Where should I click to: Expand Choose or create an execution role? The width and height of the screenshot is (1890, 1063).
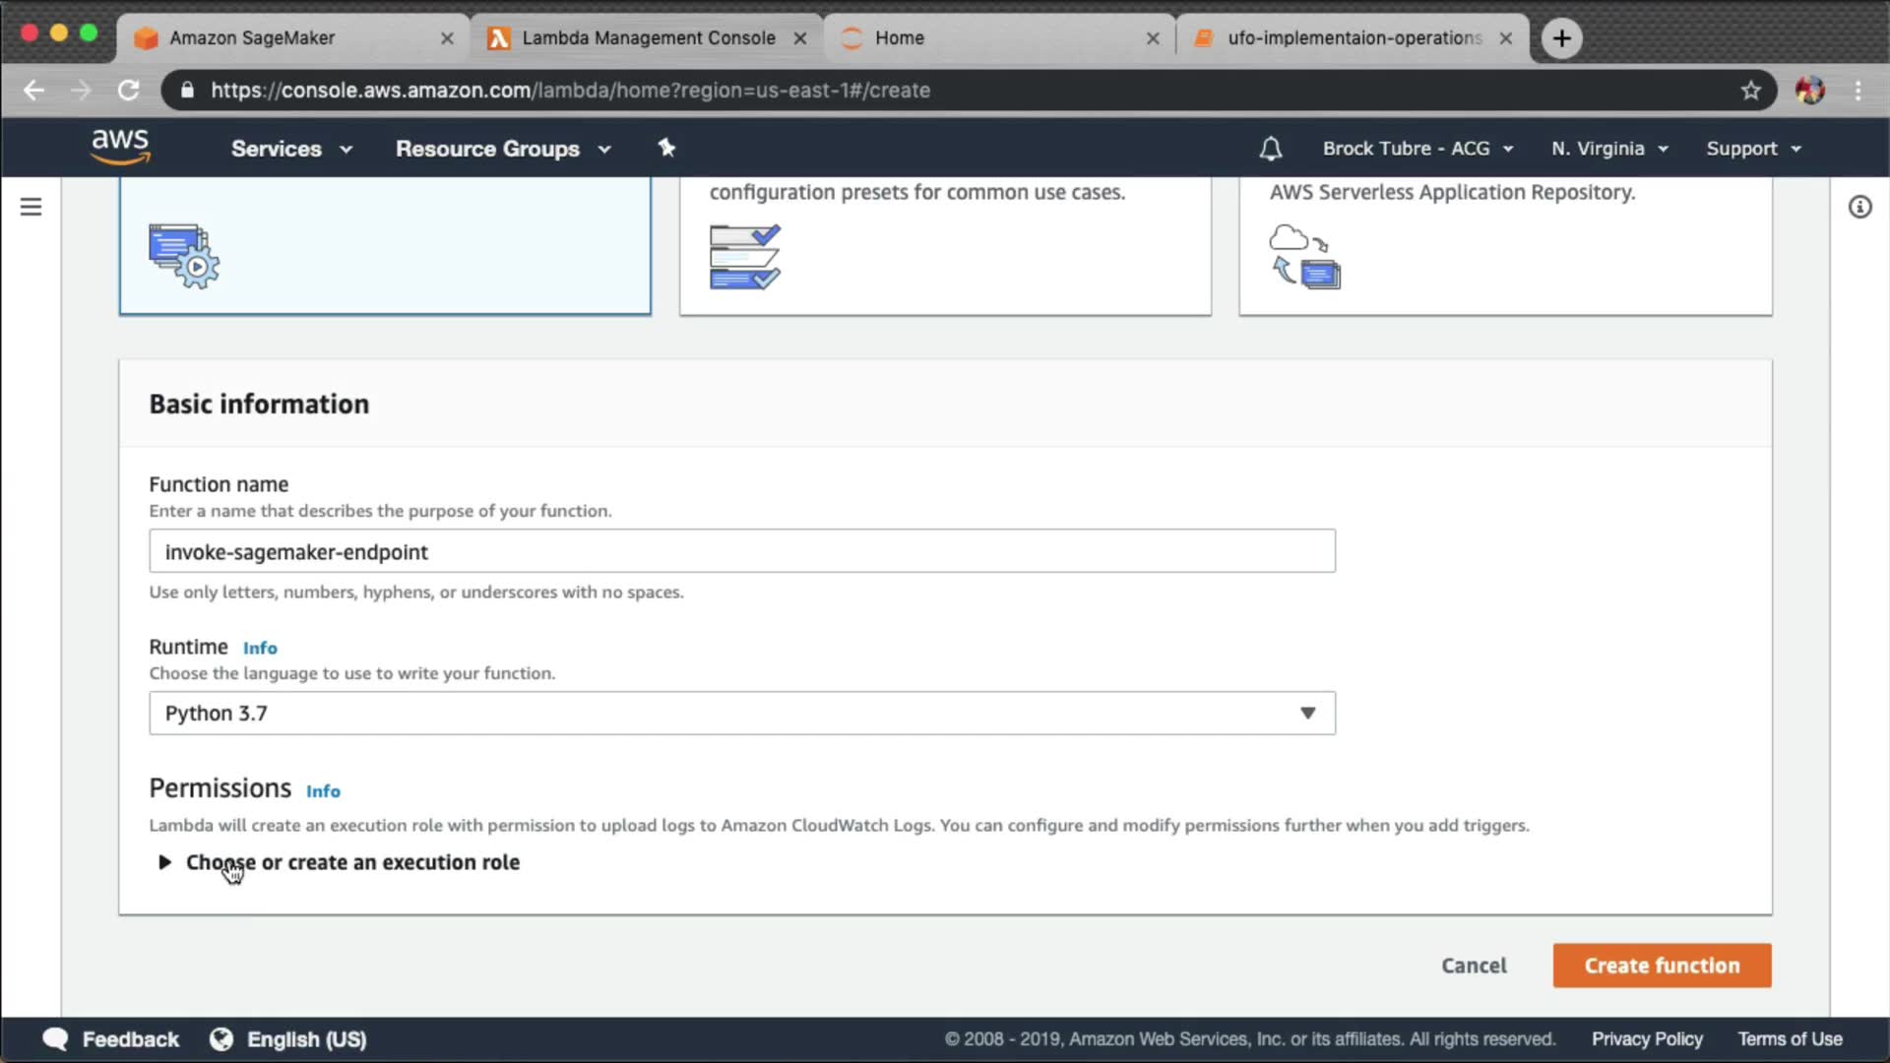click(351, 862)
